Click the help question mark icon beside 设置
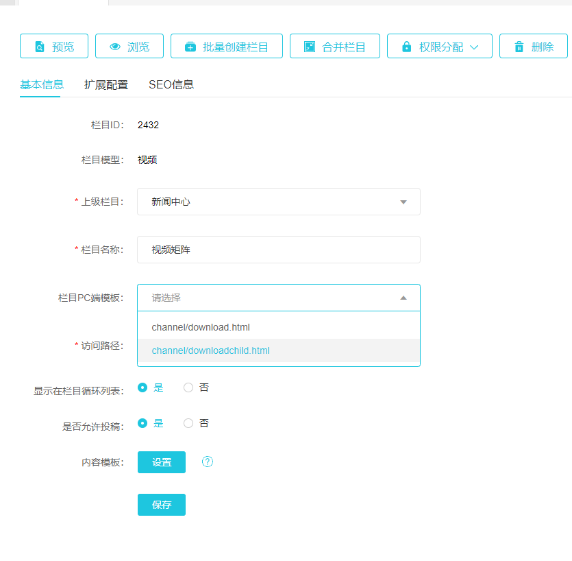Screen dimensions: 572x561 click(208, 462)
